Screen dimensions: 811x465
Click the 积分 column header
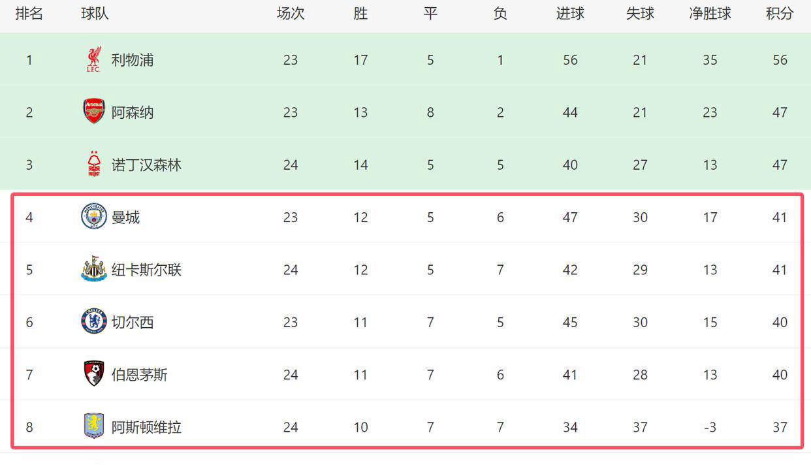[780, 14]
